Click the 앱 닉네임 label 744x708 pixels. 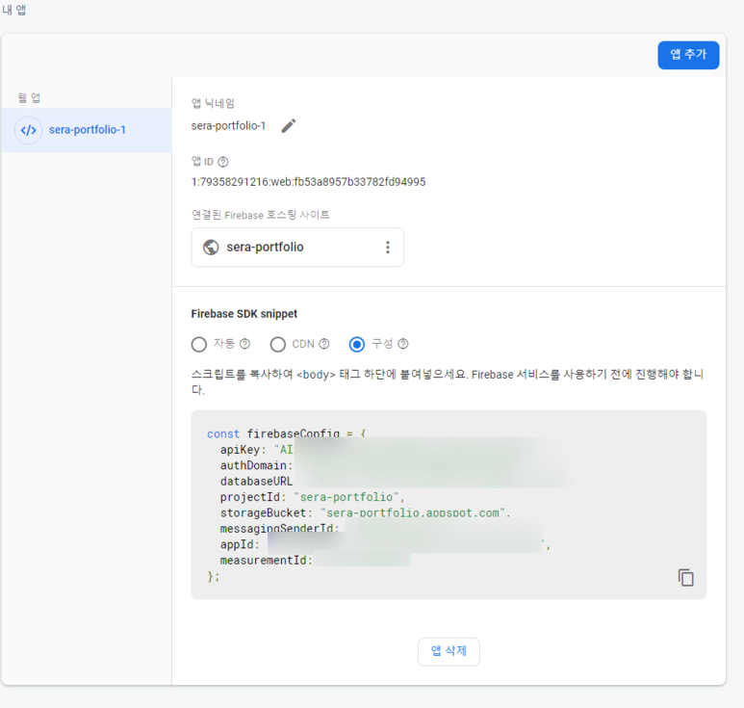pos(213,103)
